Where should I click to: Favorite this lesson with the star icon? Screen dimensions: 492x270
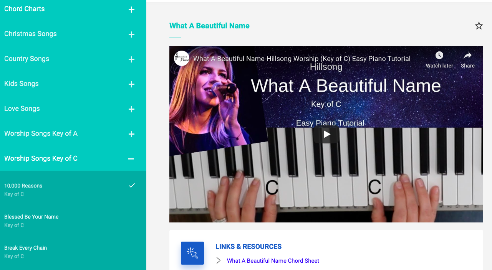(x=479, y=26)
